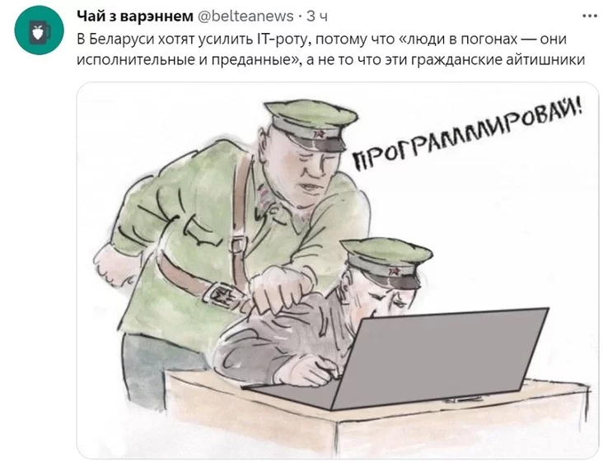Click the seated soldier's green cap
Viewport: 603px width, 461px height.
pos(386,261)
